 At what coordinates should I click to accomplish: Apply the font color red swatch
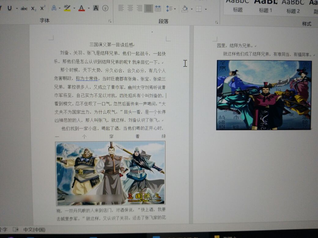81,8
